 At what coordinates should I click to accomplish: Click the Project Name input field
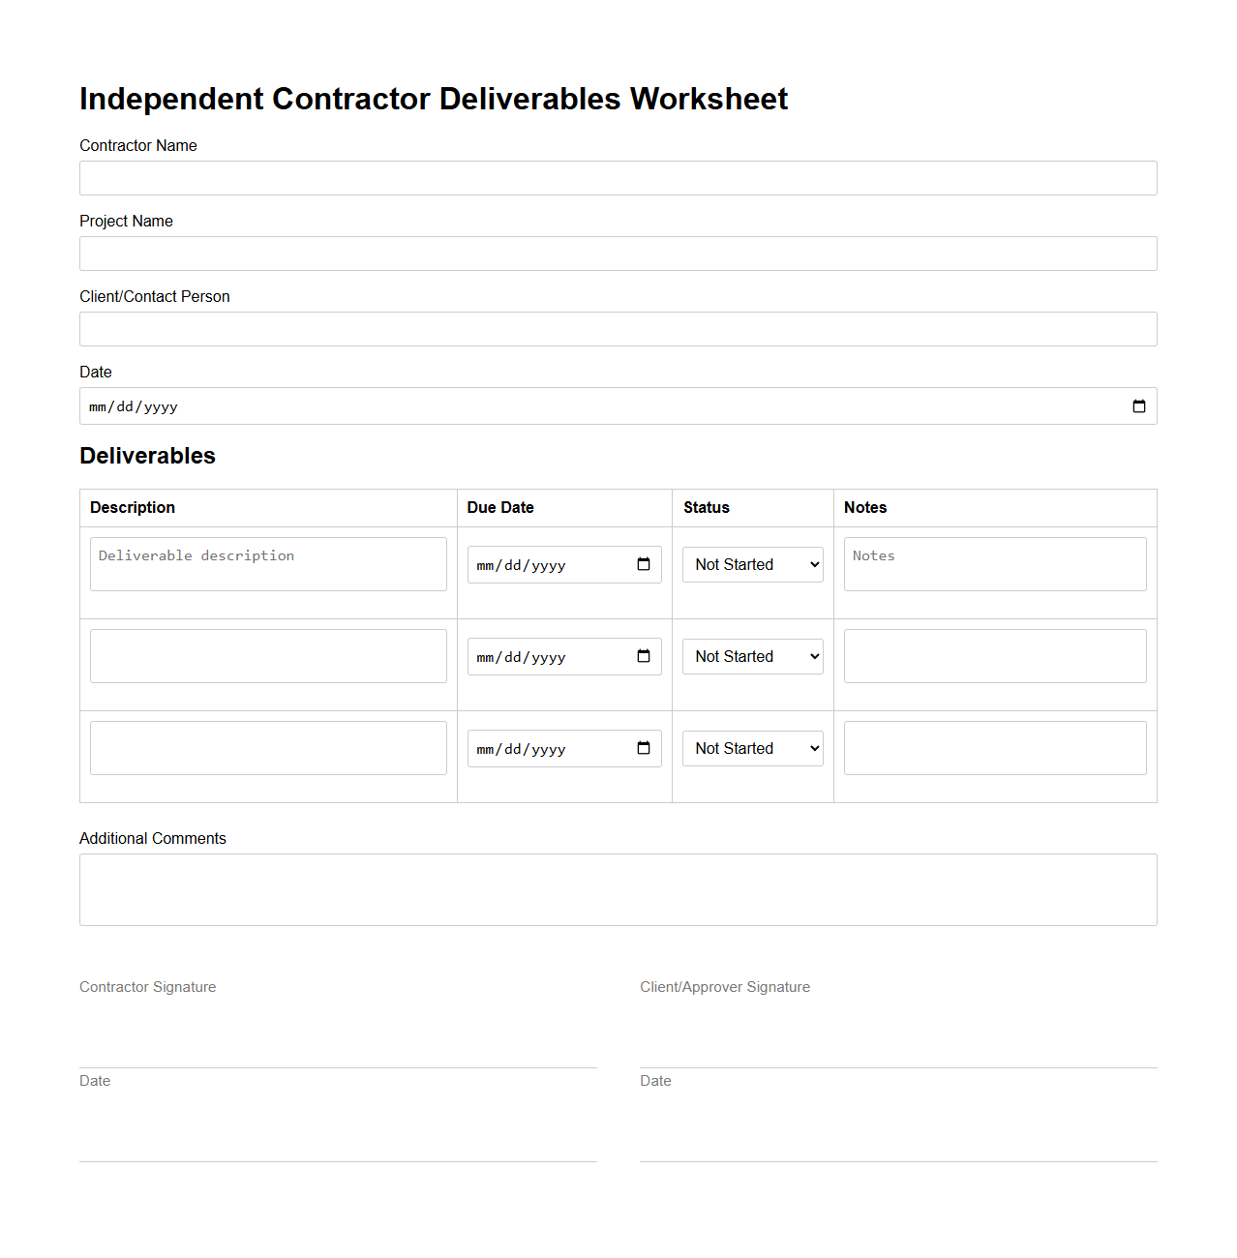(x=618, y=254)
